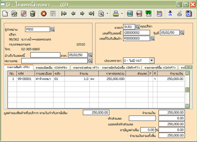Open the dropdown arrow beside the find icon
Screen dimensions: 197x142
(107, 14)
